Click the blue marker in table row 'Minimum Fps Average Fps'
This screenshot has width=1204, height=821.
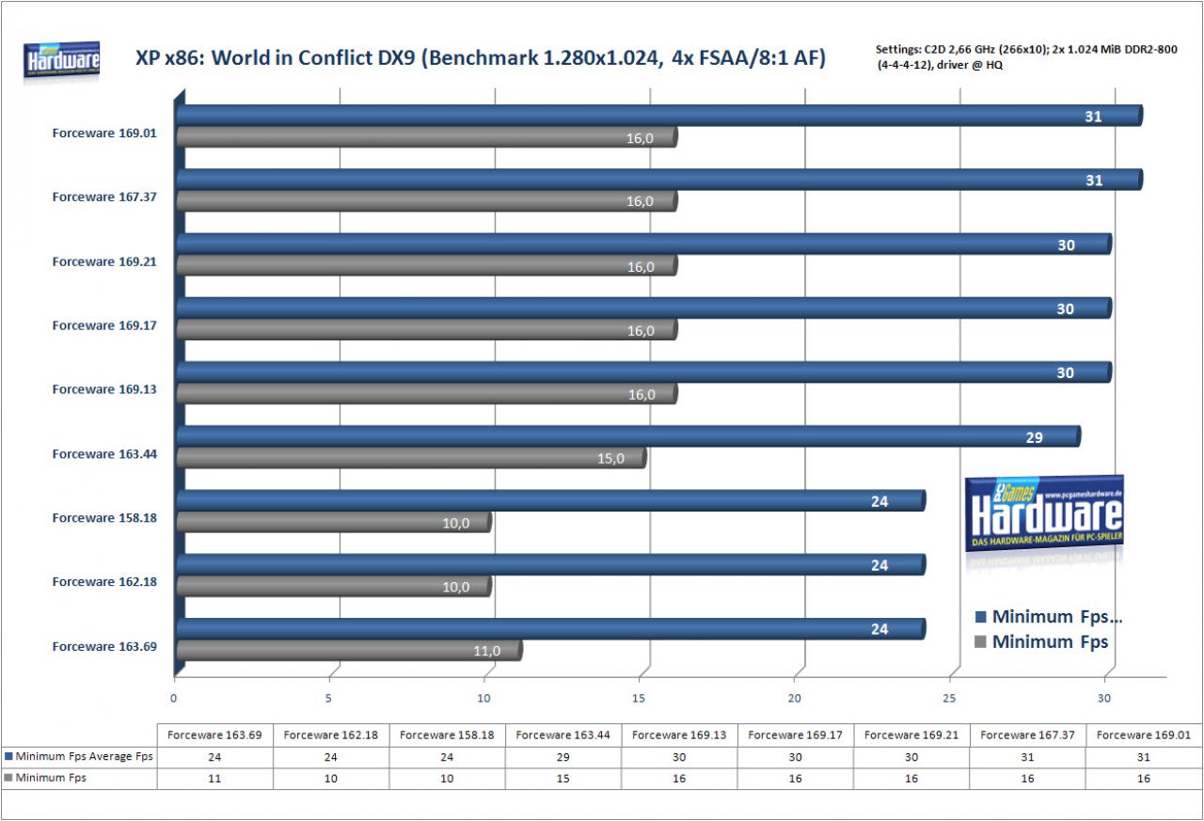coord(9,756)
